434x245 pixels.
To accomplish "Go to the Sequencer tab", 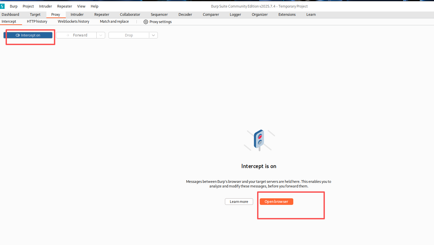I will click(159, 14).
